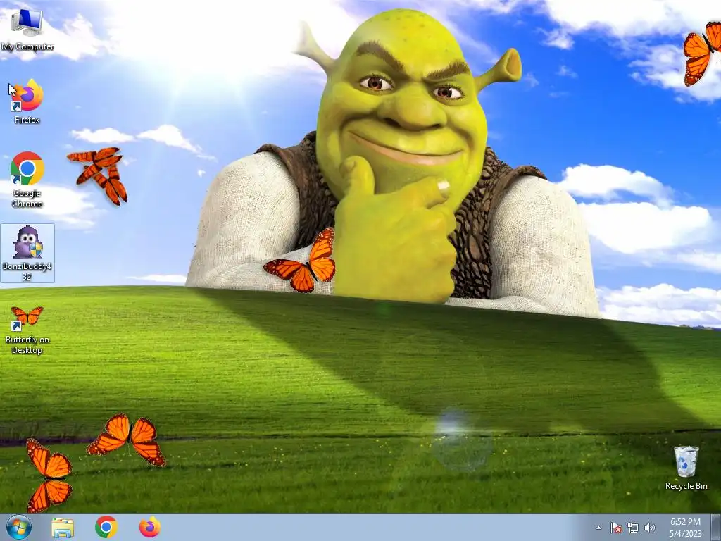
Task: Launch Firefox from the taskbar
Action: 150,527
